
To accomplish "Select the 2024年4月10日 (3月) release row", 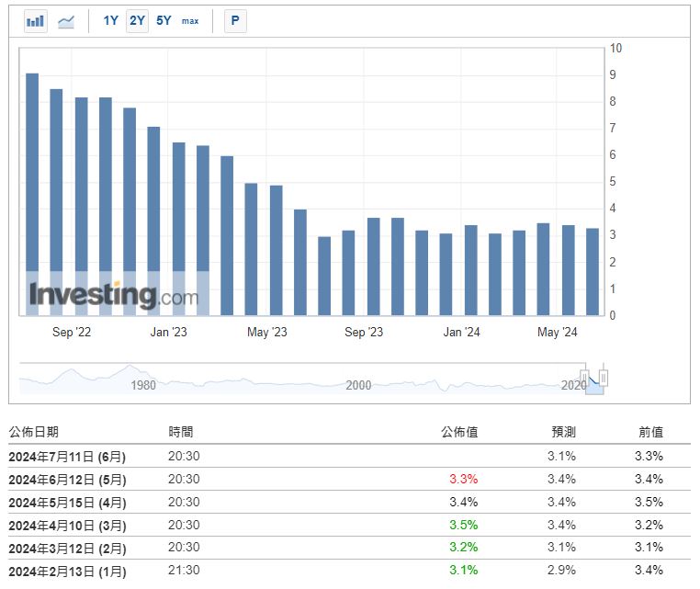I will [67, 525].
